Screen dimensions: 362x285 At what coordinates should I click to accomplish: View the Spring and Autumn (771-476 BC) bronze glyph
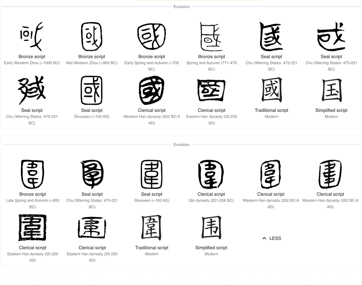pyautogui.click(x=211, y=37)
